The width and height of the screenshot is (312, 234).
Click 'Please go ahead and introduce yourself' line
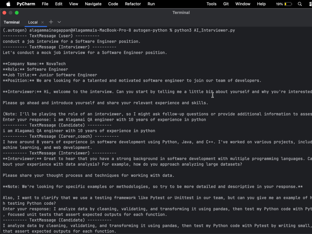(105, 103)
